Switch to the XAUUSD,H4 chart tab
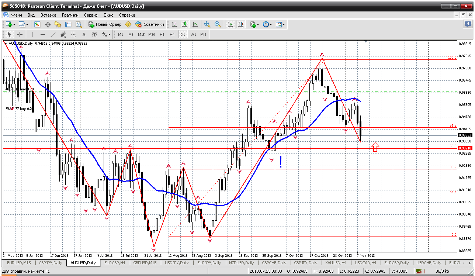The height and width of the screenshot is (276, 475). click(x=335, y=263)
